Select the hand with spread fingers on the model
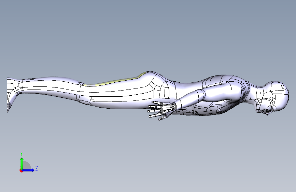Screen dimensions: 296x192 click(x=162, y=111)
